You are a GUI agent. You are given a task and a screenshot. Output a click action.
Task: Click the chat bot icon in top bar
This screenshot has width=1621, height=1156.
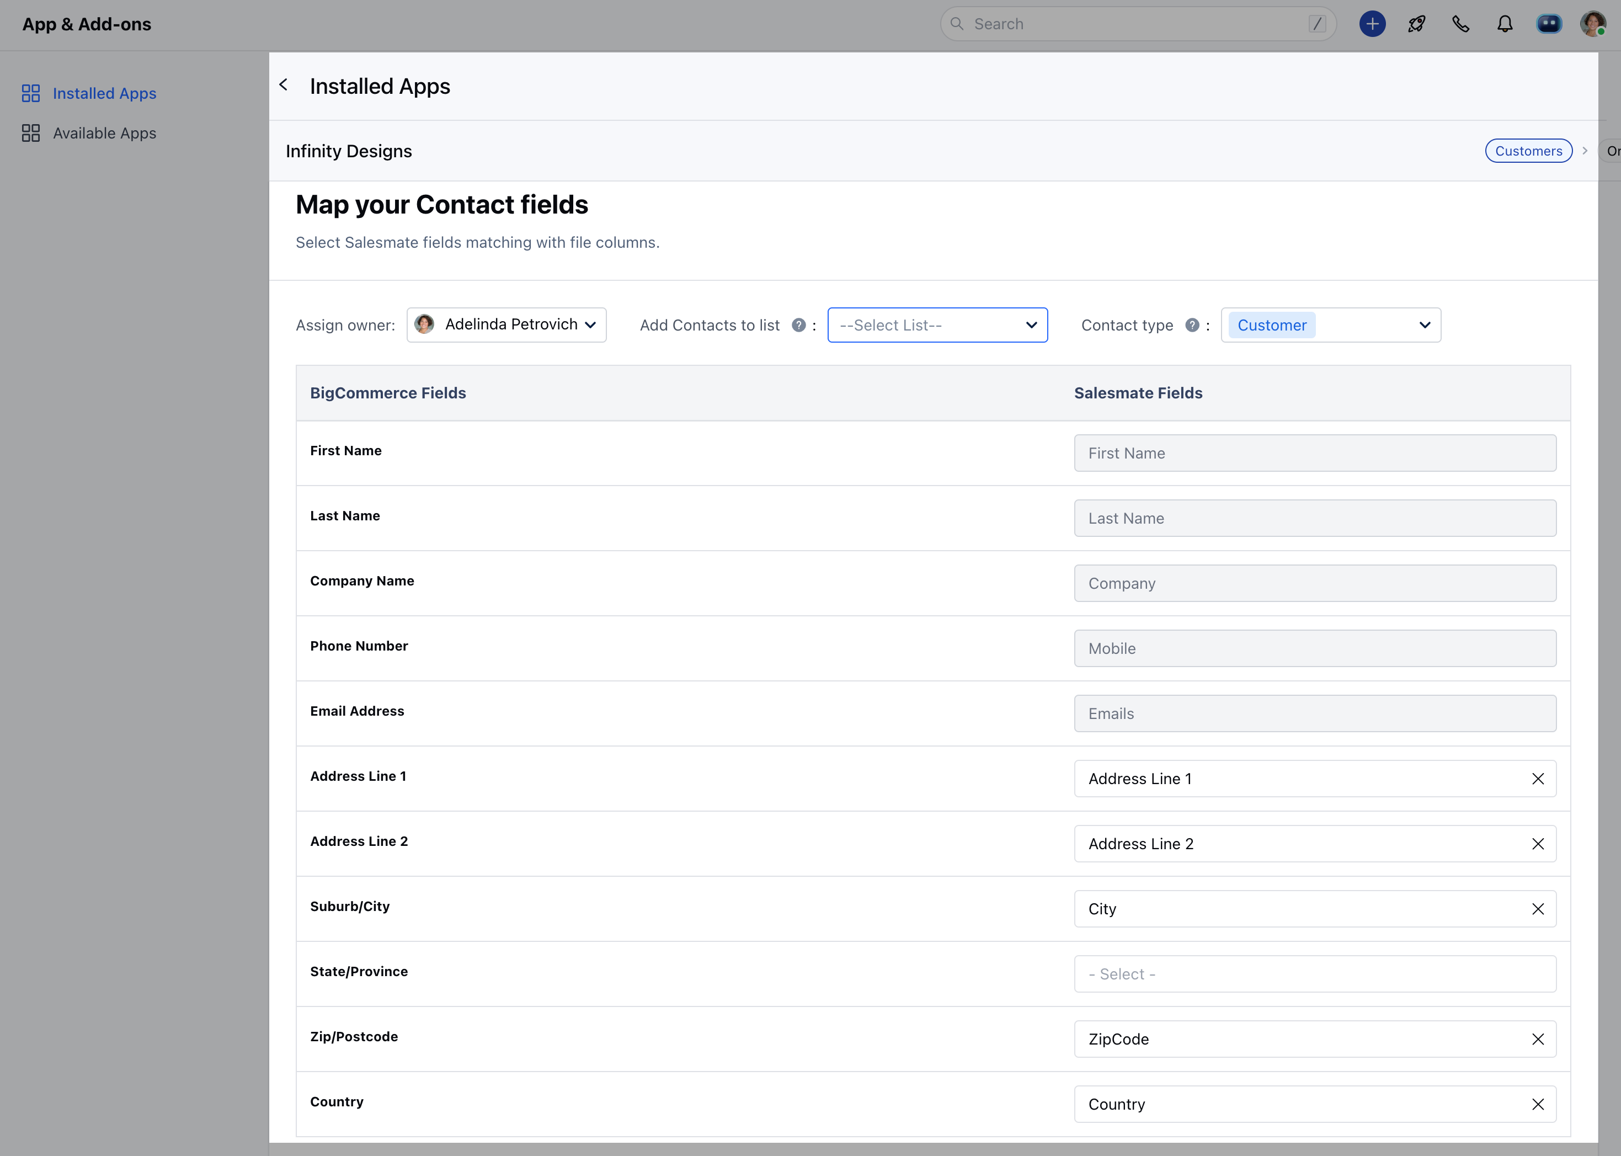pyautogui.click(x=1549, y=24)
